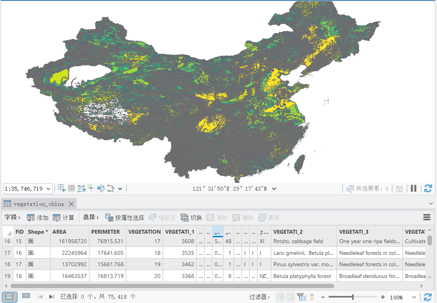Pause map drawing
The width and height of the screenshot is (437, 303).
click(x=413, y=189)
